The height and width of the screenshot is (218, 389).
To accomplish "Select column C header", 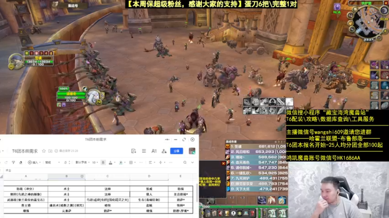I will pos(107,176).
